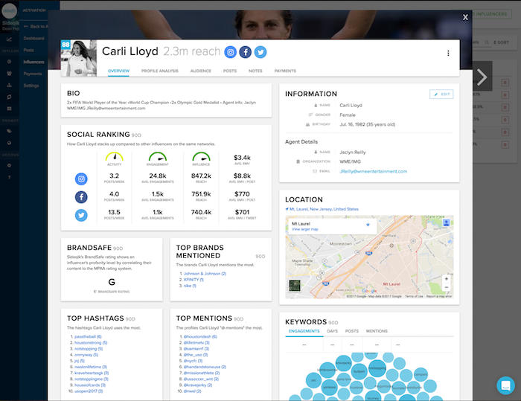Click the Activity gauge

point(115,156)
